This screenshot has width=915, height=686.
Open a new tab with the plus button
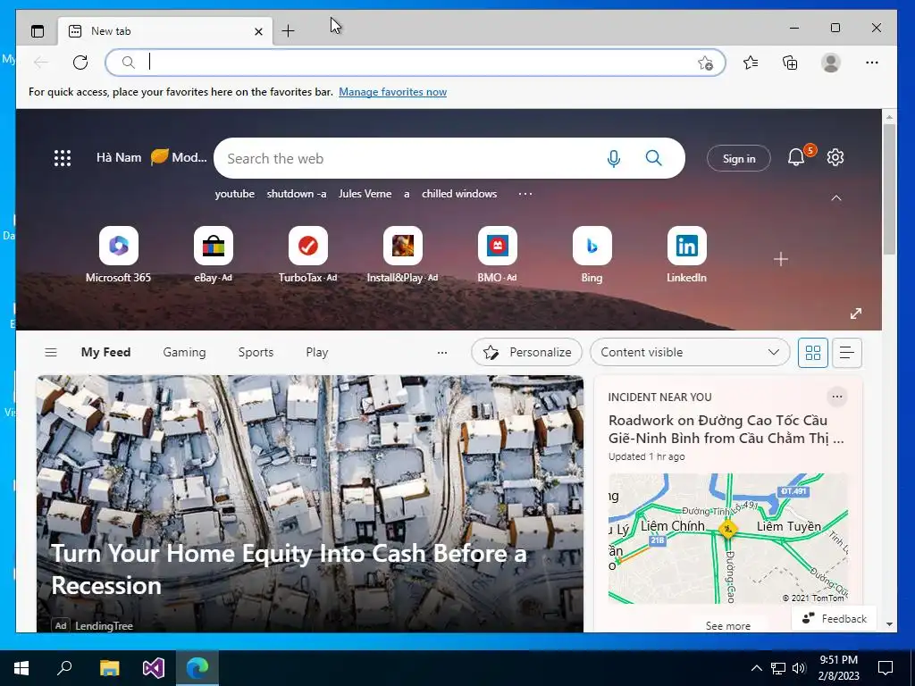click(x=288, y=31)
